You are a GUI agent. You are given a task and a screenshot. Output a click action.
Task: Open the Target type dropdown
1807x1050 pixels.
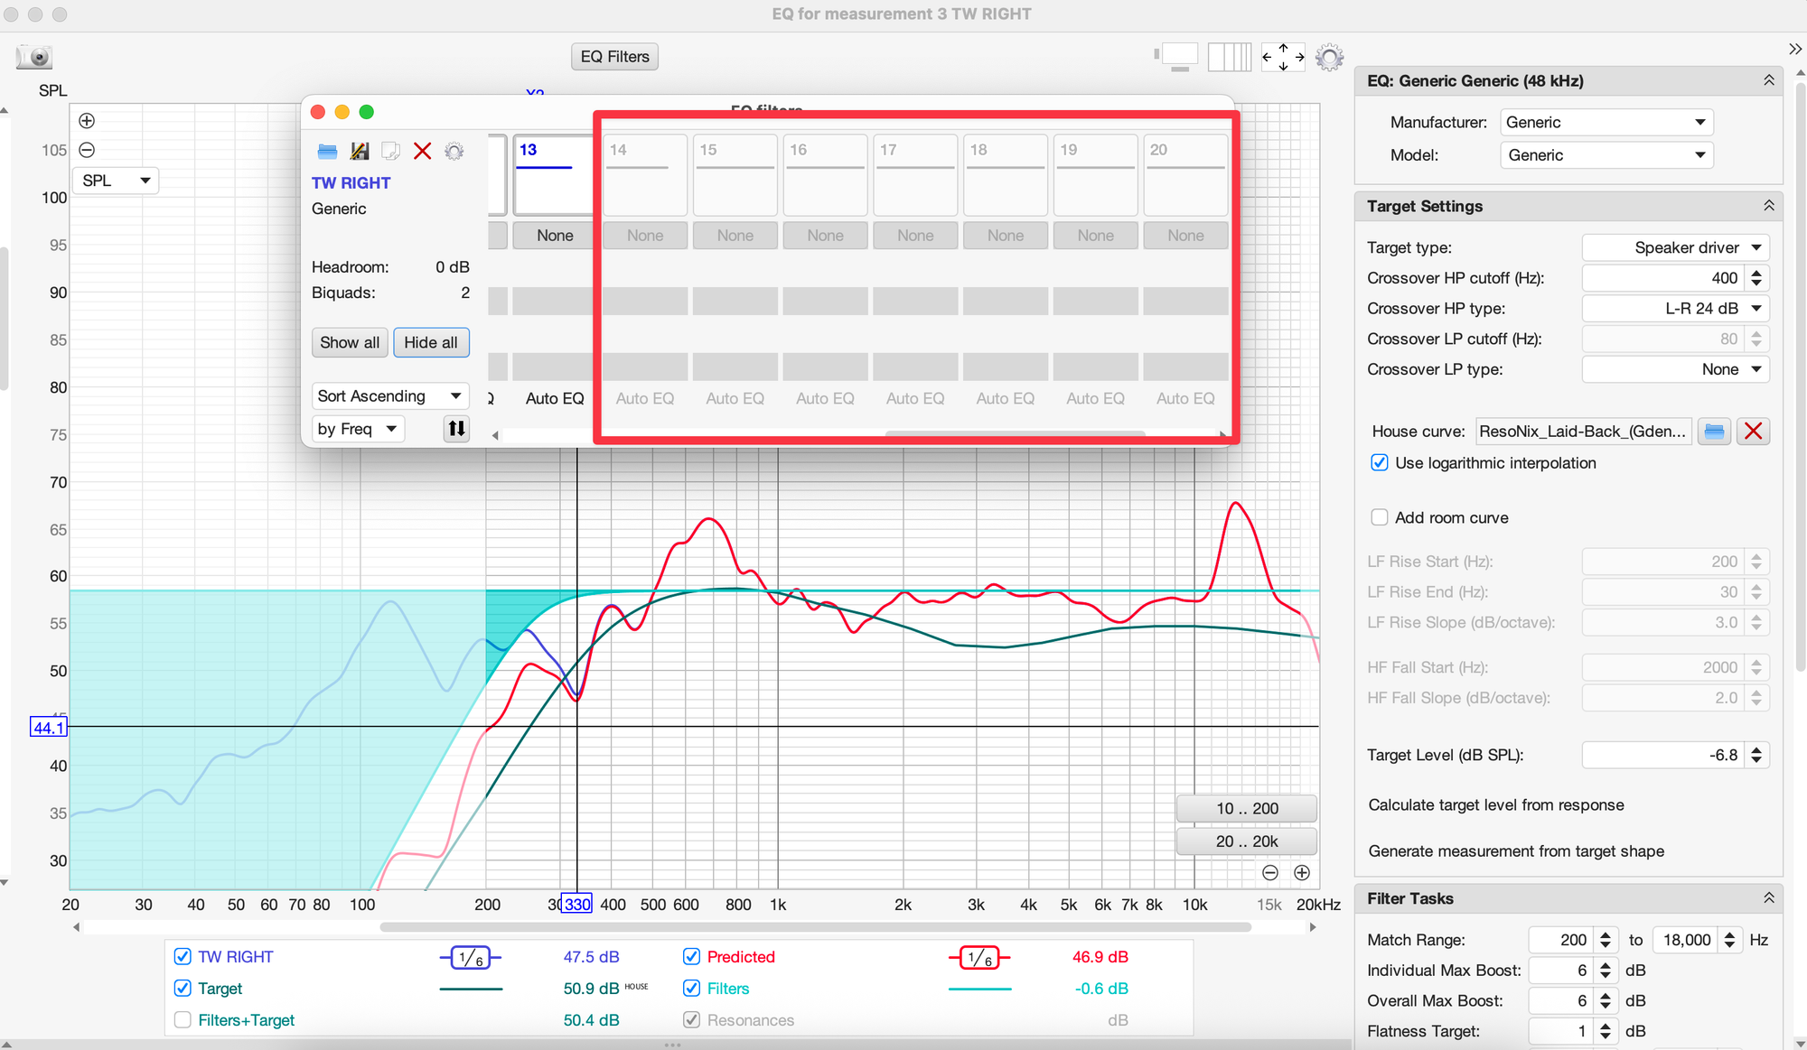[1675, 247]
